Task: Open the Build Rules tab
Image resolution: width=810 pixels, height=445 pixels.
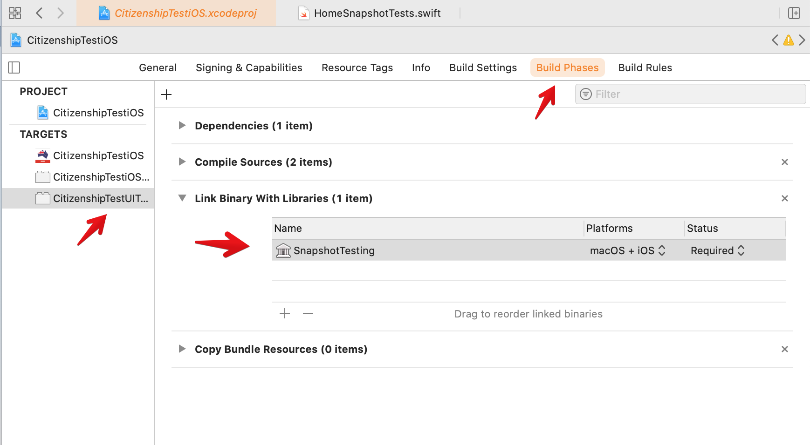Action: pos(645,67)
